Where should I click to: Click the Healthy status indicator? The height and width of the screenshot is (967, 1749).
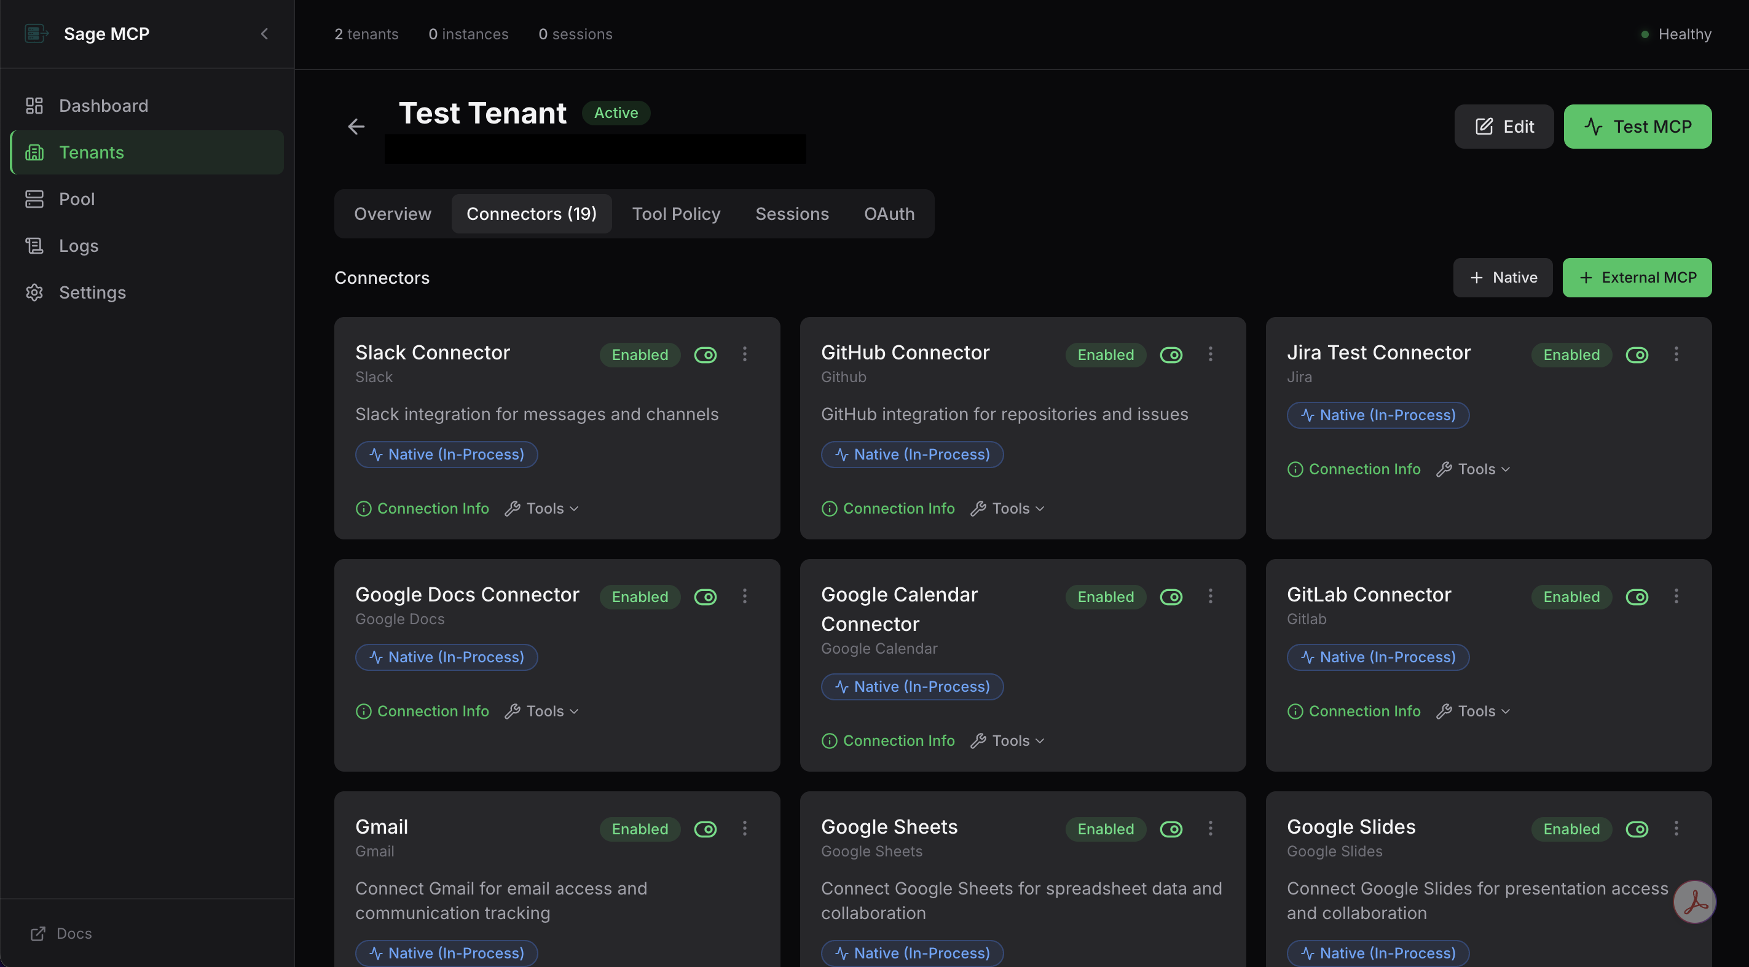point(1676,34)
